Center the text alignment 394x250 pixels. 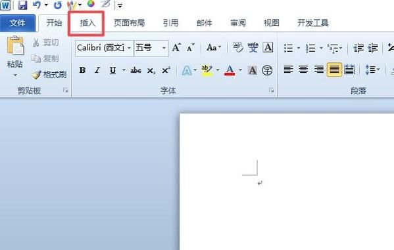[303, 69]
